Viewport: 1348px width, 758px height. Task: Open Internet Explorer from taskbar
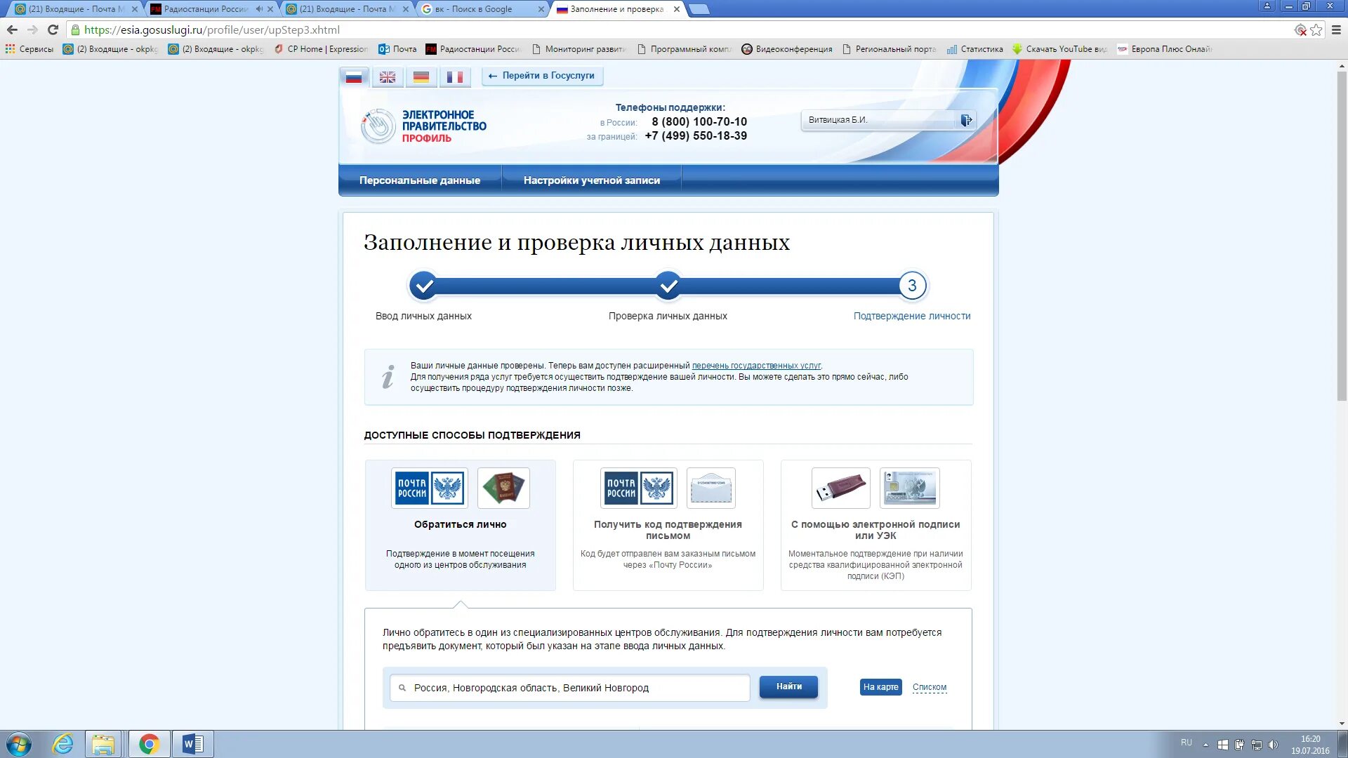[63, 744]
